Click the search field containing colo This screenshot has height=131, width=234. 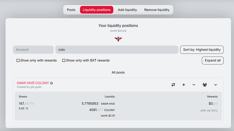117,50
